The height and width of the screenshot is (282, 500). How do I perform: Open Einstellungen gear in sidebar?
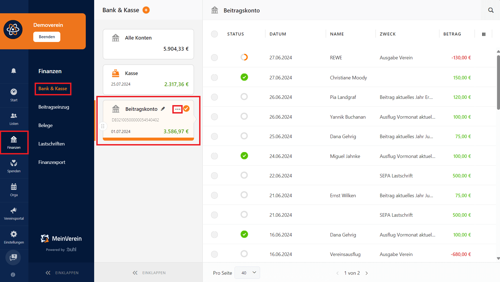(14, 237)
